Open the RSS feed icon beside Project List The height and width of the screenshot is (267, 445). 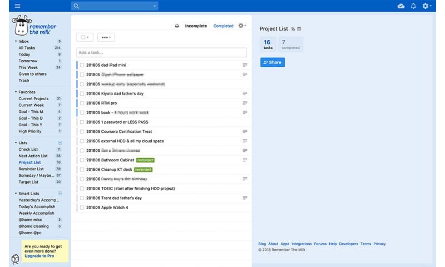[293, 28]
